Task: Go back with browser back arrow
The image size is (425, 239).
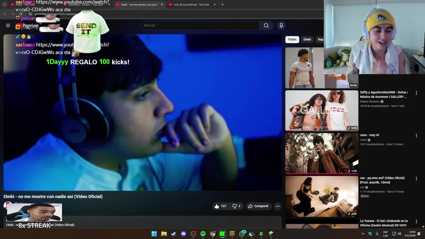Action: (5, 14)
